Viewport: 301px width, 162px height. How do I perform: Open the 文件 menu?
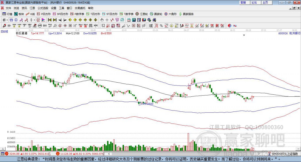tap(8, 8)
